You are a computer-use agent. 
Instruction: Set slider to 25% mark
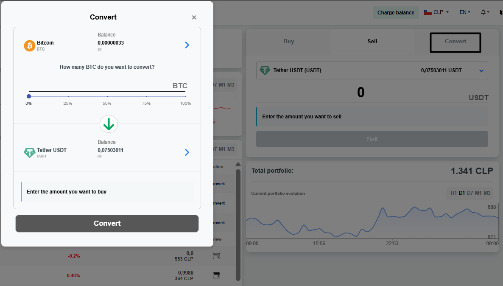point(68,96)
